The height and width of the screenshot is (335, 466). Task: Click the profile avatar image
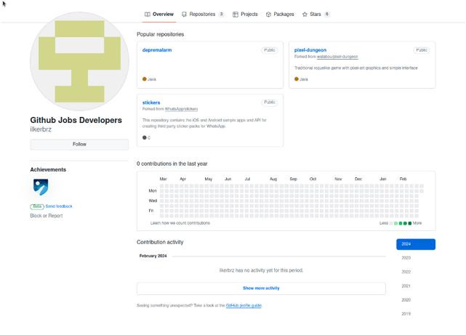click(80, 62)
